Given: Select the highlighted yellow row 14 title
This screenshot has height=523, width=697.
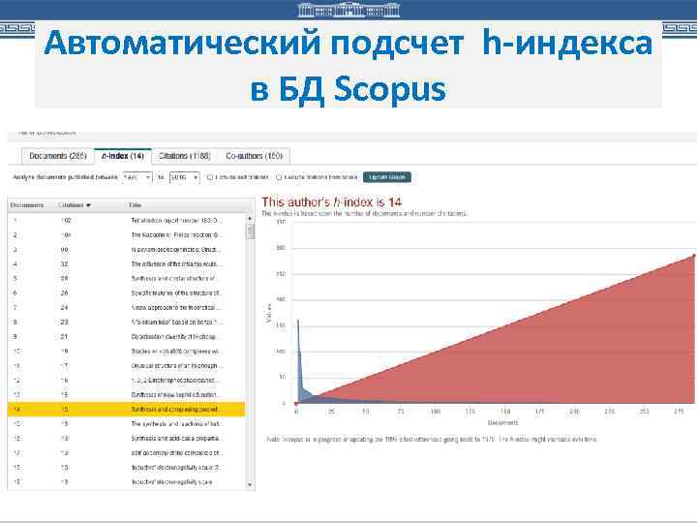Looking at the screenshot, I should coord(175,409).
